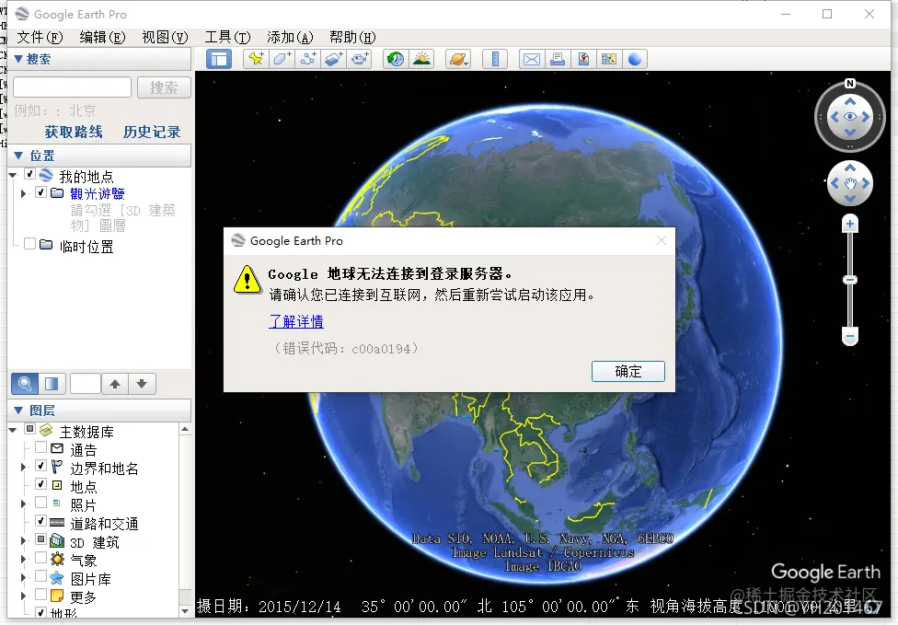Viewport: 898px width, 625px height.
Task: Click the Print icon in toolbar
Action: coord(558,59)
